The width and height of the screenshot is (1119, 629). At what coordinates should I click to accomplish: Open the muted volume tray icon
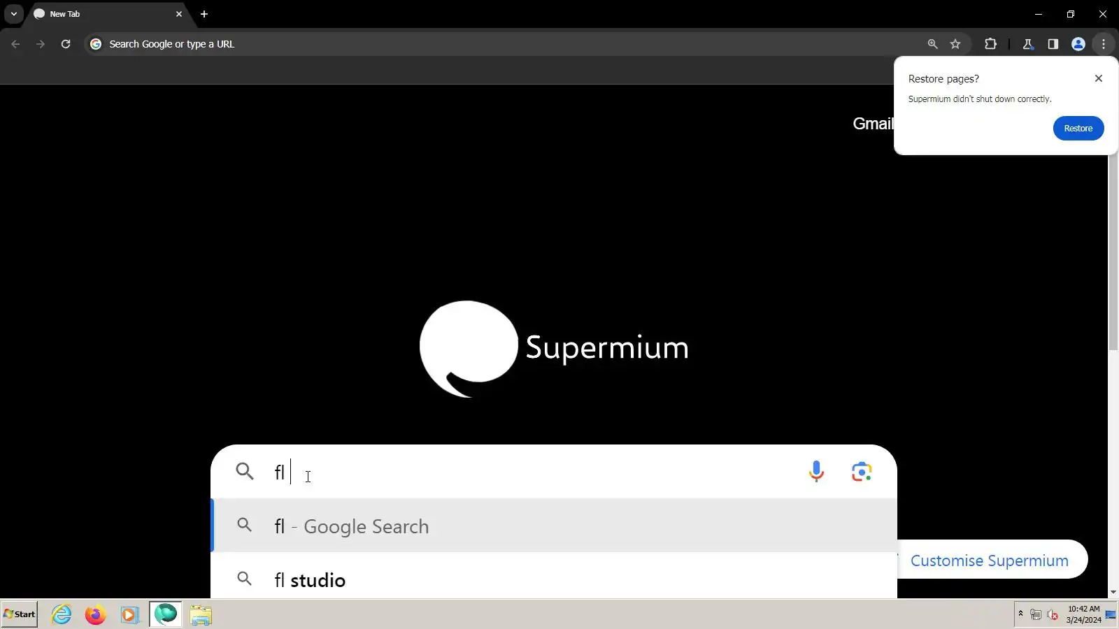click(1053, 615)
